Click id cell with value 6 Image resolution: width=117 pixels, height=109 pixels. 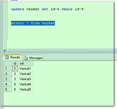pyautogui.click(x=15, y=84)
